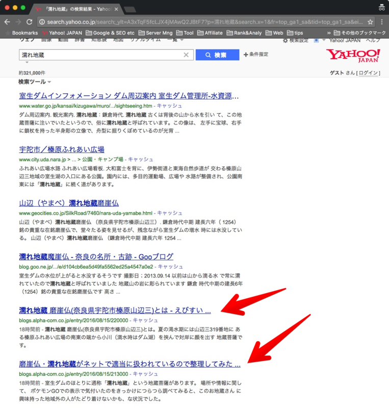Click the small arrow below the search box

pos(27,62)
